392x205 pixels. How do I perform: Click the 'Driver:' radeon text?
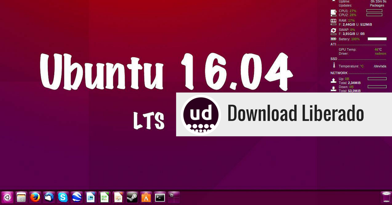pos(380,54)
